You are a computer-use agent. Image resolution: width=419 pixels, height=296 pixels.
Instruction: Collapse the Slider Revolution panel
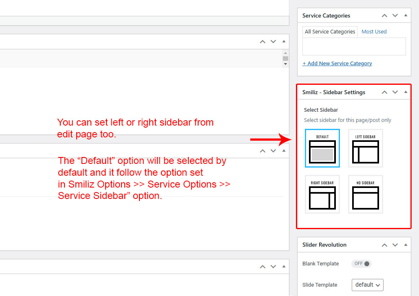pos(406,245)
